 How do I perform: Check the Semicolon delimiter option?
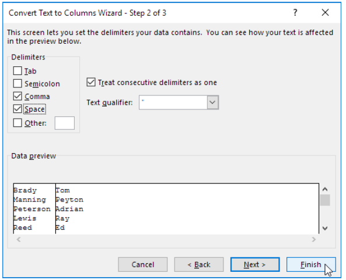point(18,84)
